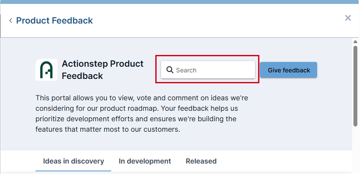The height and width of the screenshot is (174, 360).
Task: Click the Search placeholder text
Action: [x=186, y=70]
